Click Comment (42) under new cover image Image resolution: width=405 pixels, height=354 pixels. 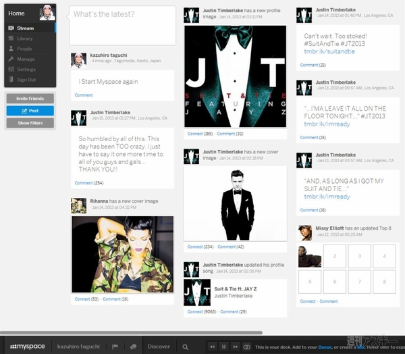pos(231,247)
